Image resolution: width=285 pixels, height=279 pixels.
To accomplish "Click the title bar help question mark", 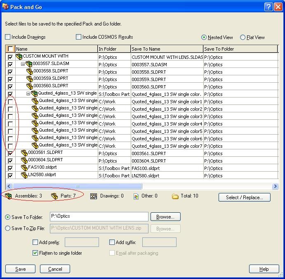I will tap(268, 7).
